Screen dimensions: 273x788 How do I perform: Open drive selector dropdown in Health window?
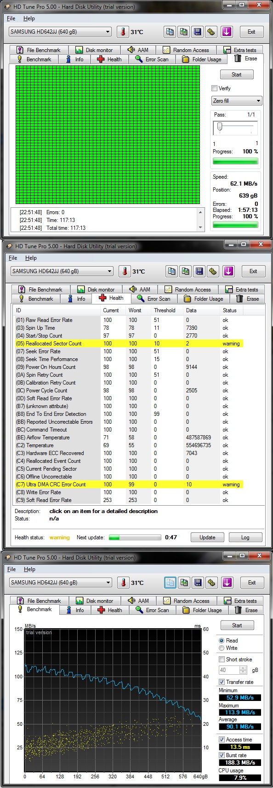(x=62, y=271)
